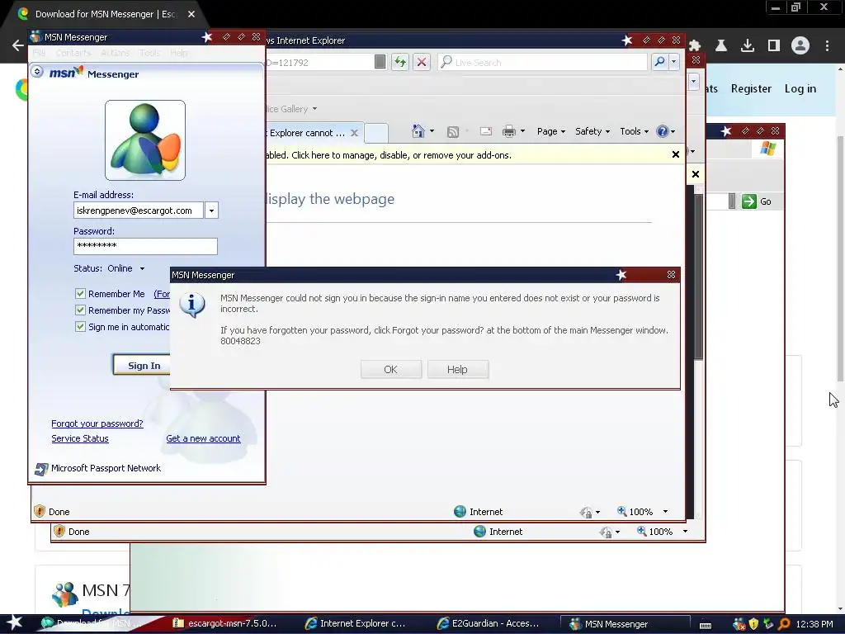Open the browser three-dot menu
This screenshot has width=845, height=634.
(x=827, y=46)
